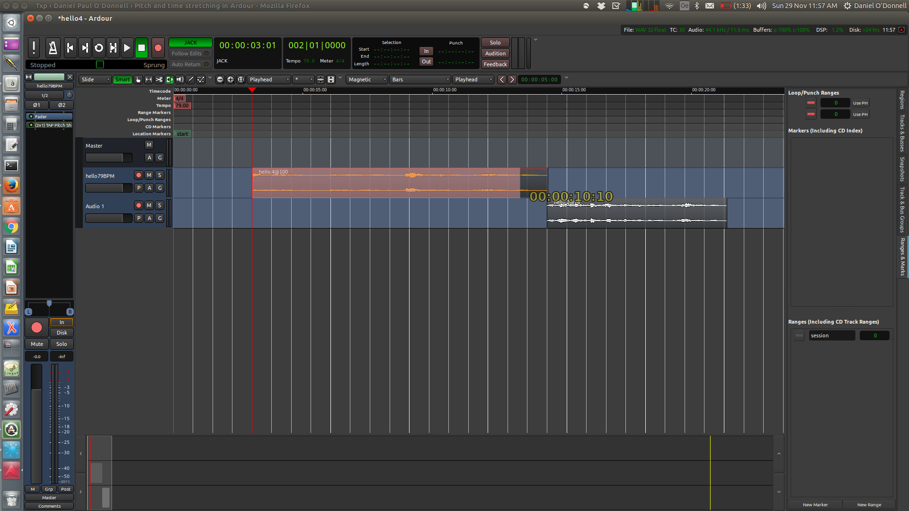Click the JACK sync button
The width and height of the screenshot is (909, 511).
(x=190, y=43)
